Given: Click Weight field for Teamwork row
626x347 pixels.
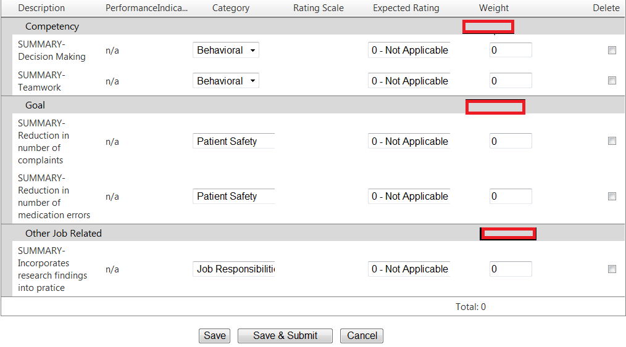Looking at the screenshot, I should coord(511,81).
